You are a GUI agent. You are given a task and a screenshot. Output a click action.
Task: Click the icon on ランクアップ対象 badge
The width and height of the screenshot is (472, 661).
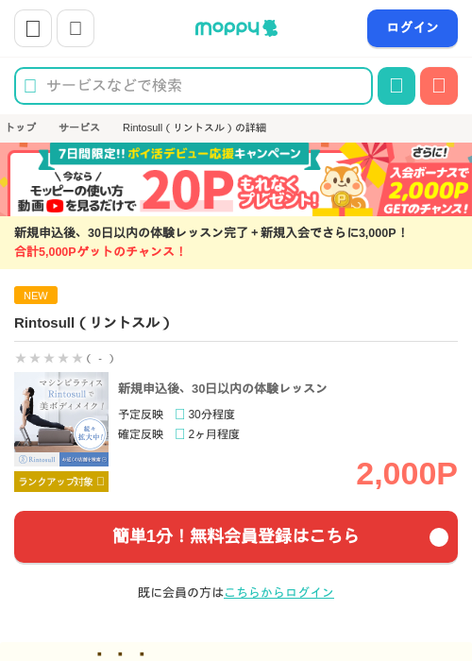click(x=100, y=481)
